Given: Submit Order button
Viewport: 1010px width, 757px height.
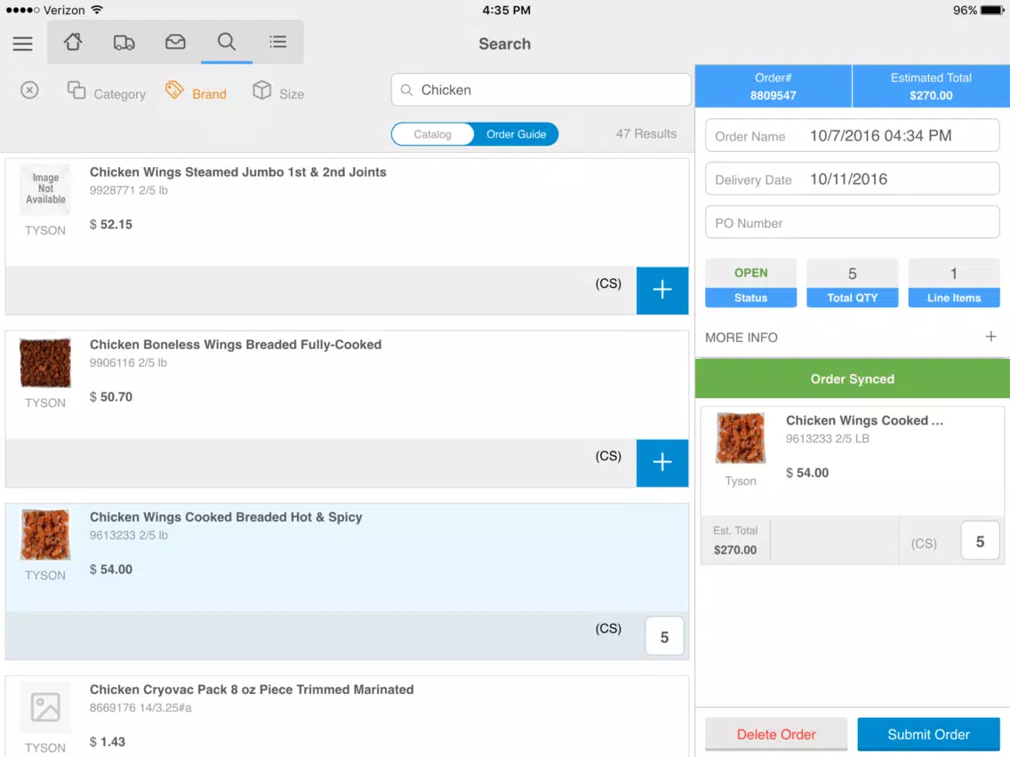Looking at the screenshot, I should tap(928, 735).
